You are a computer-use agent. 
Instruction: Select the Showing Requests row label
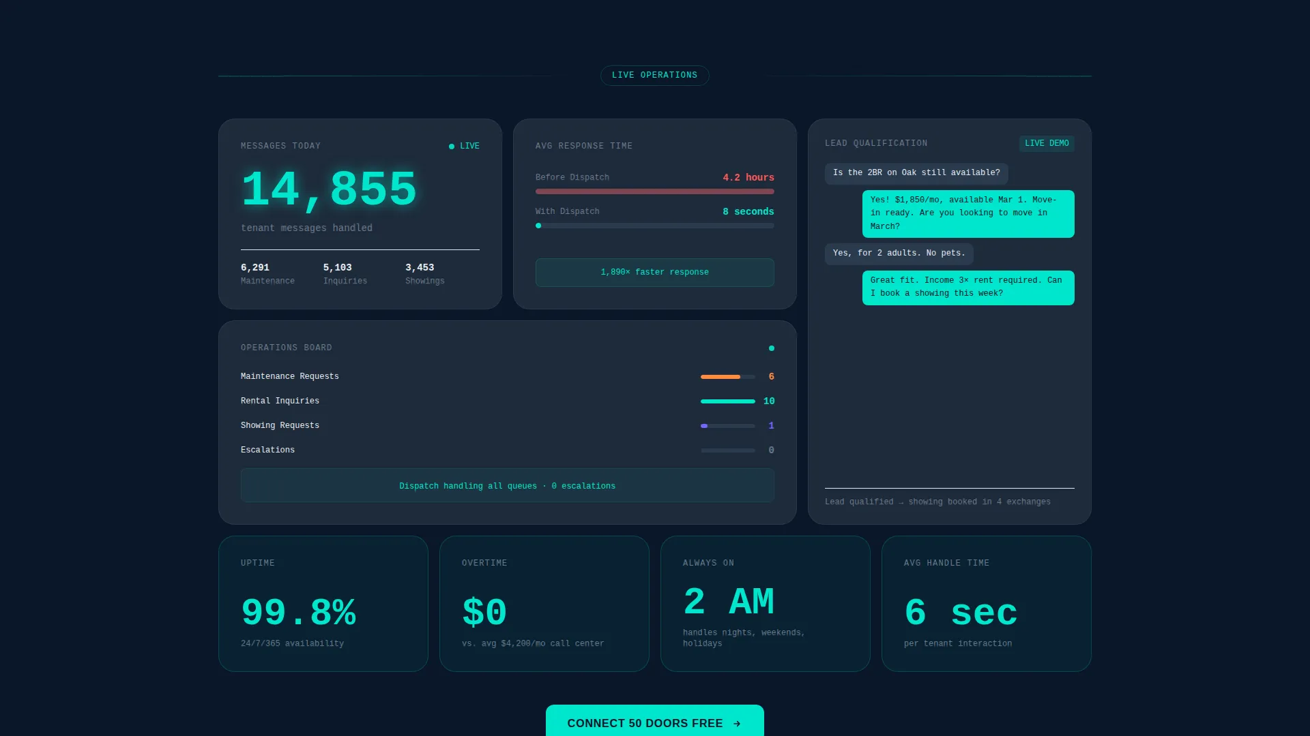[x=280, y=425]
